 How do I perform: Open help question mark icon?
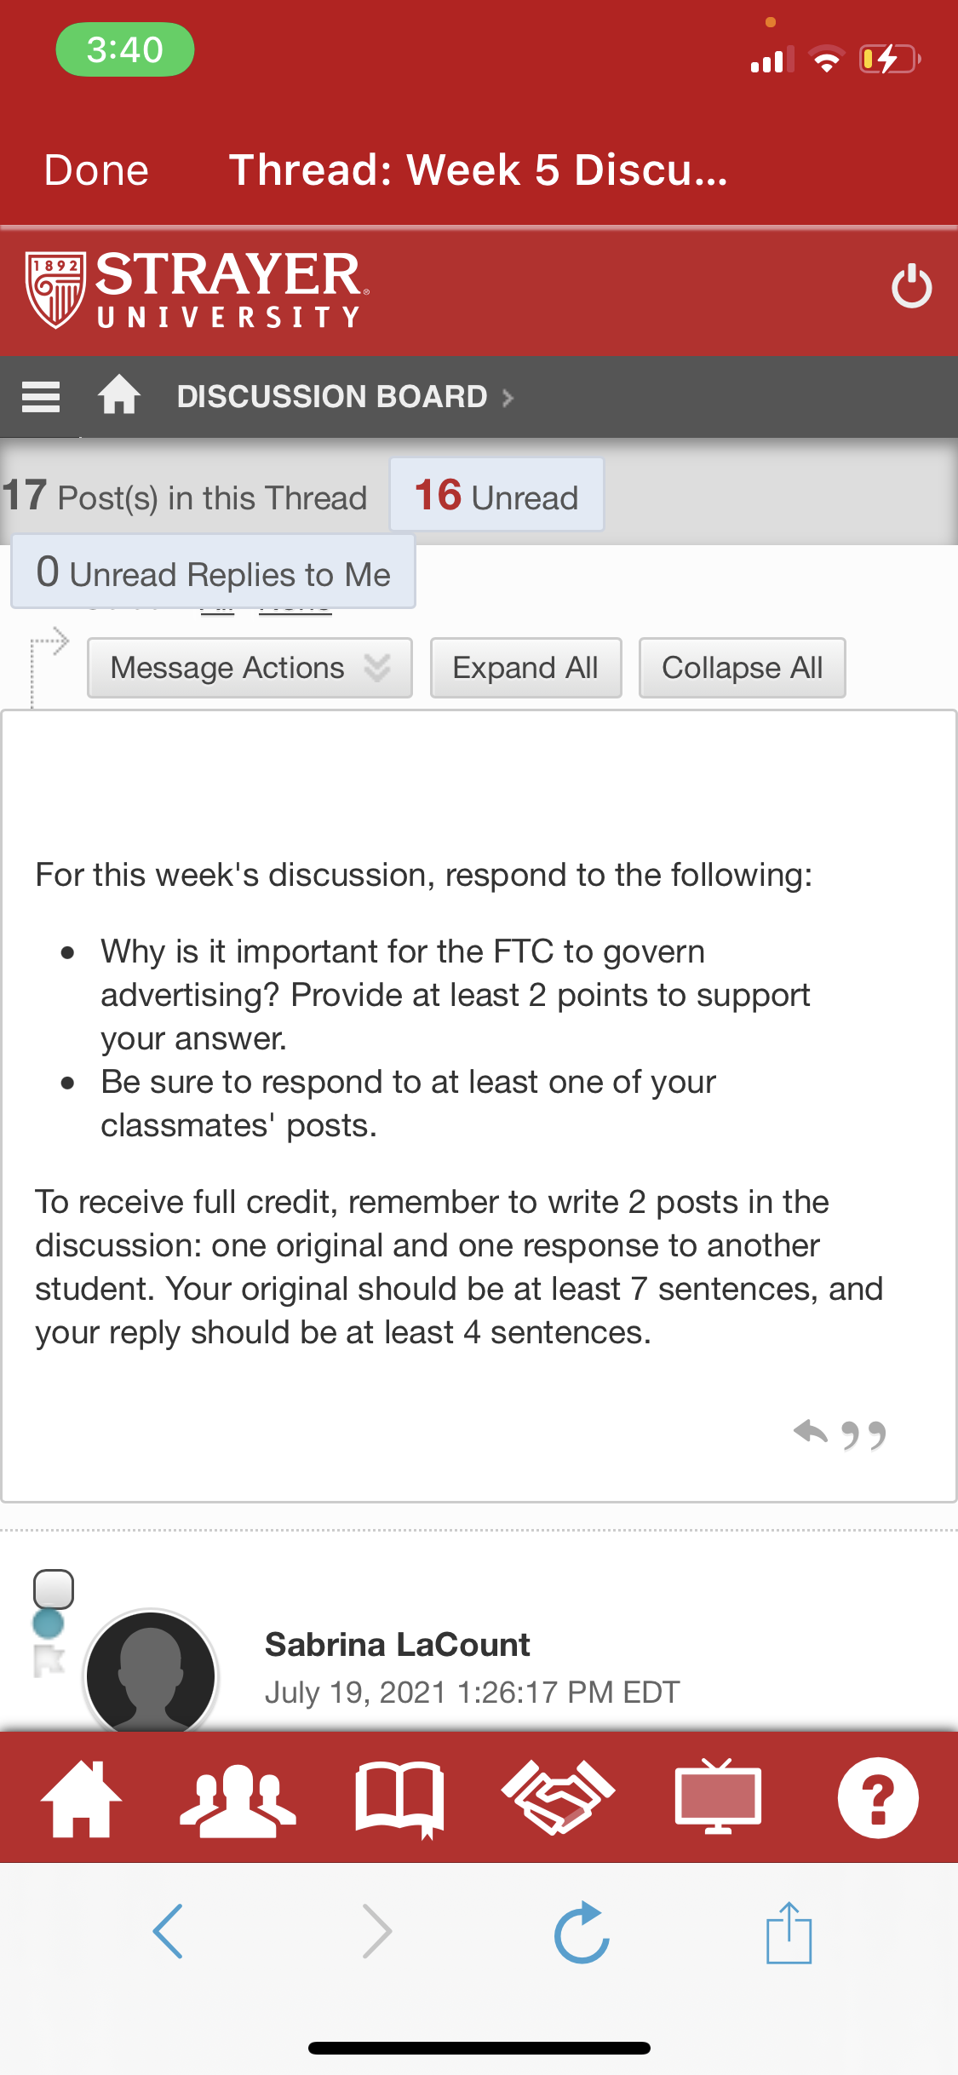878,1798
